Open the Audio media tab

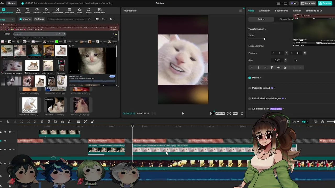(x=18, y=11)
